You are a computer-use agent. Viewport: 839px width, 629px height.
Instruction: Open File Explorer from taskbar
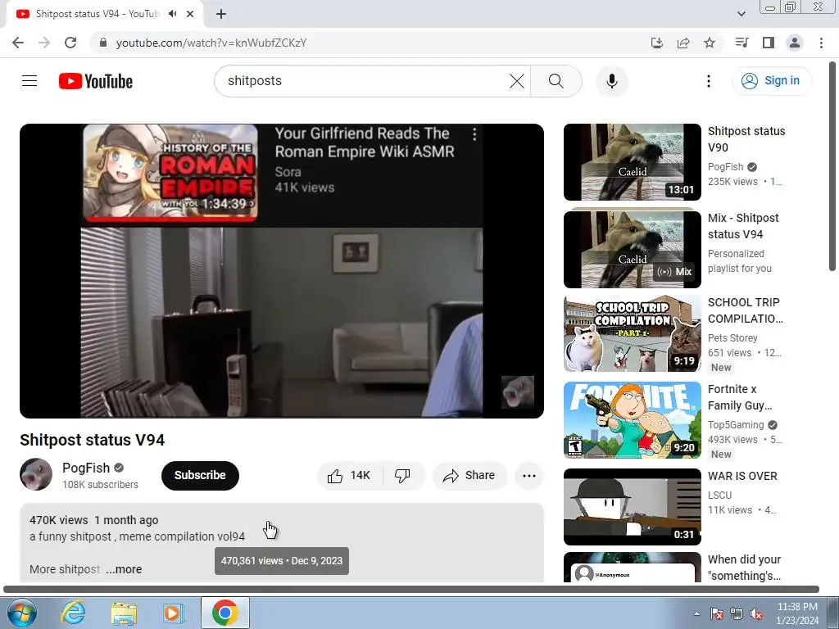(124, 613)
